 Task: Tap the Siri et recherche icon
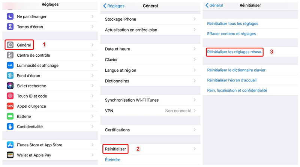point(10,86)
